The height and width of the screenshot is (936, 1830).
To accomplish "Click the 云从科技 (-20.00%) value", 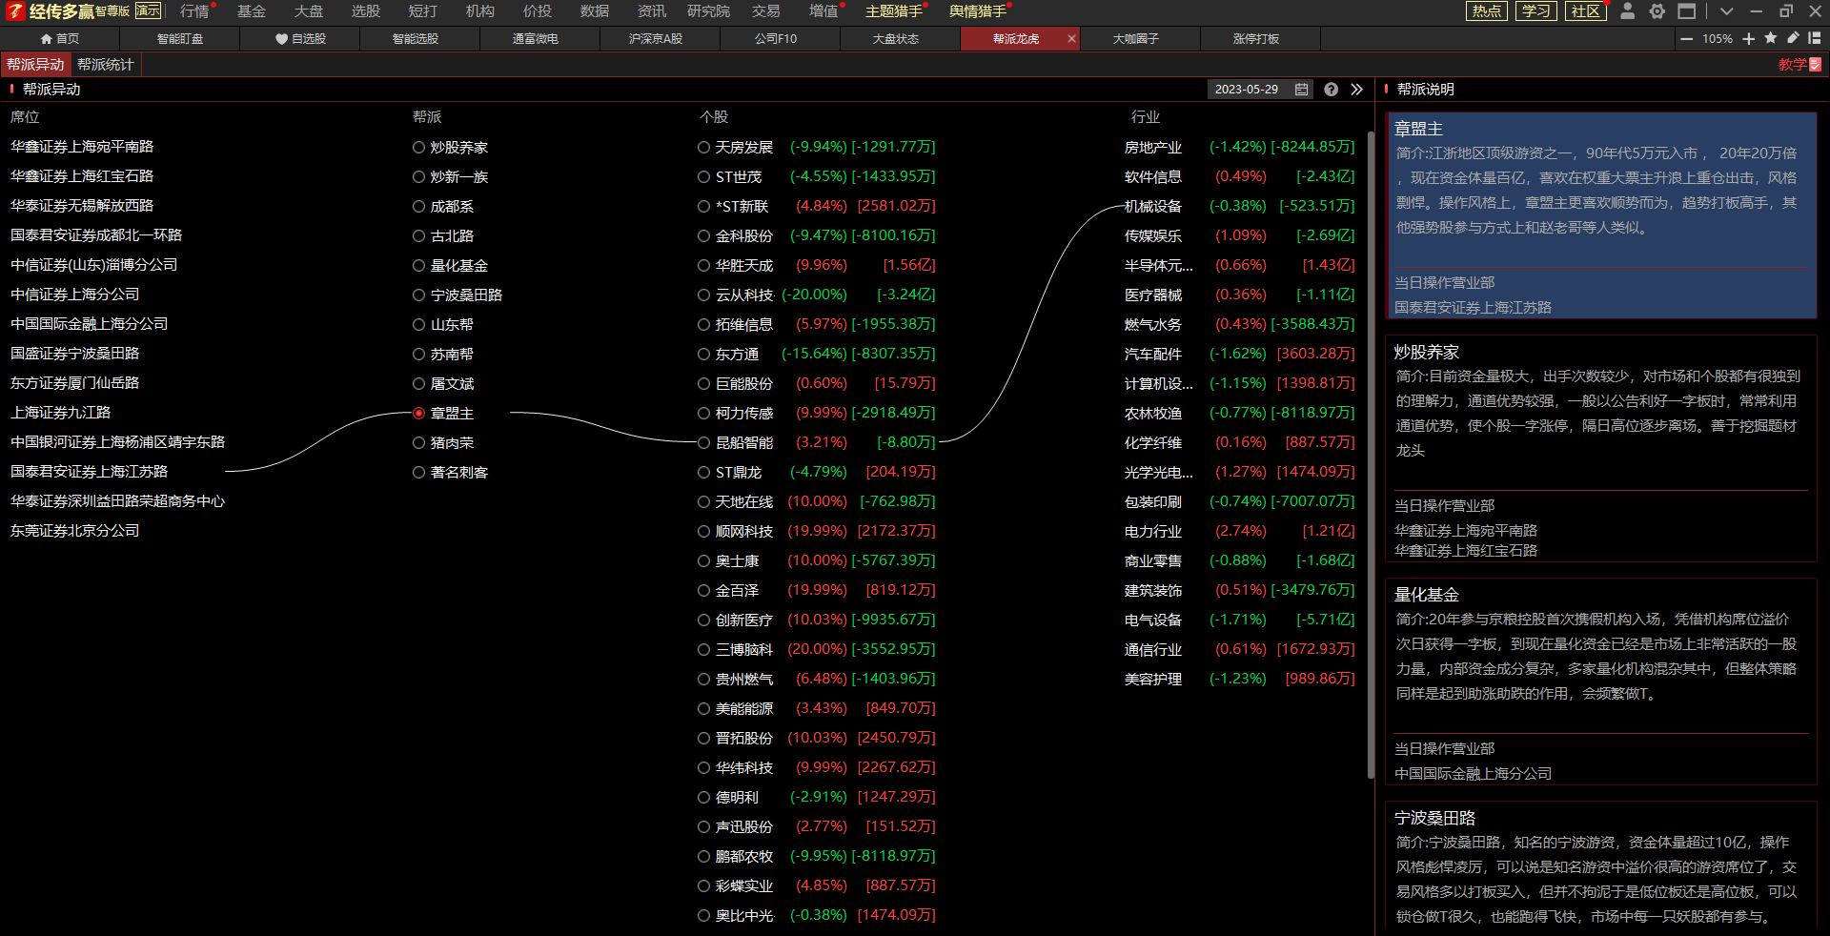I will [814, 295].
